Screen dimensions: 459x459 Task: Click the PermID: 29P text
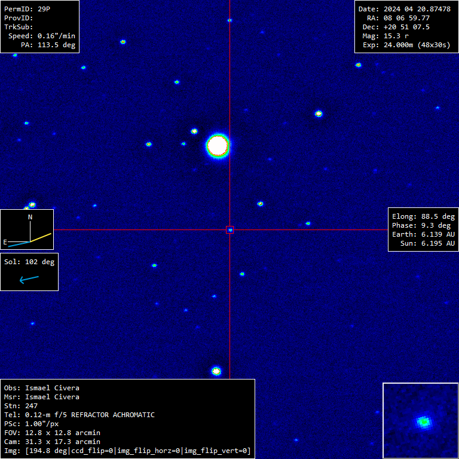pyautogui.click(x=27, y=9)
